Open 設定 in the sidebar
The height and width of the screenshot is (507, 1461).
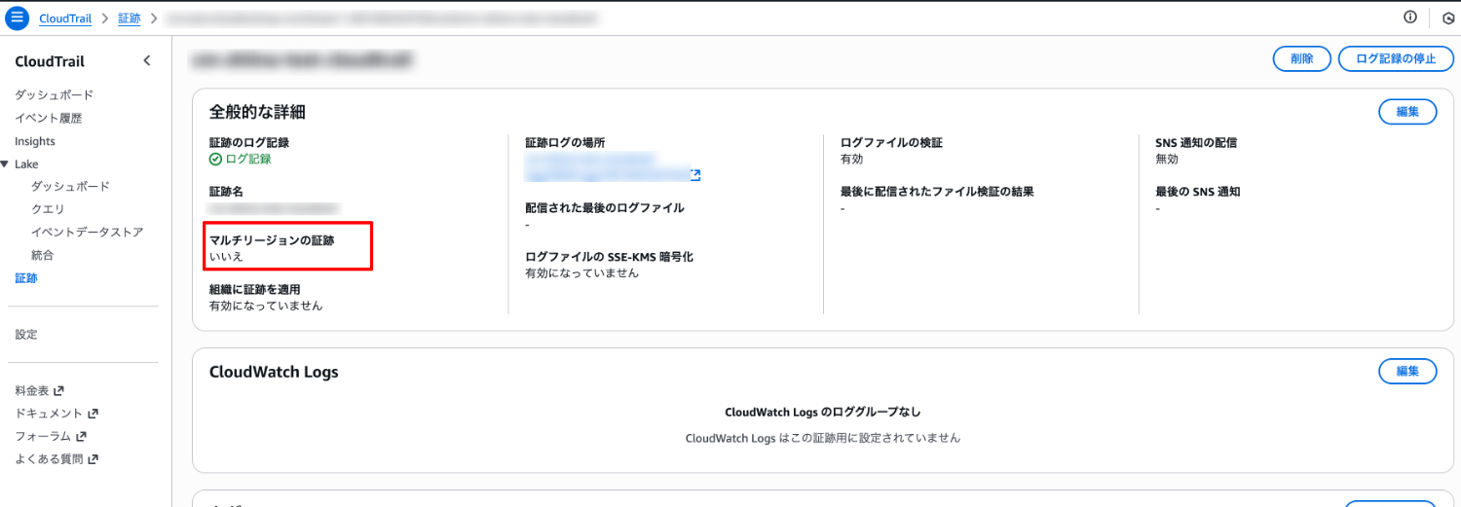(x=26, y=335)
